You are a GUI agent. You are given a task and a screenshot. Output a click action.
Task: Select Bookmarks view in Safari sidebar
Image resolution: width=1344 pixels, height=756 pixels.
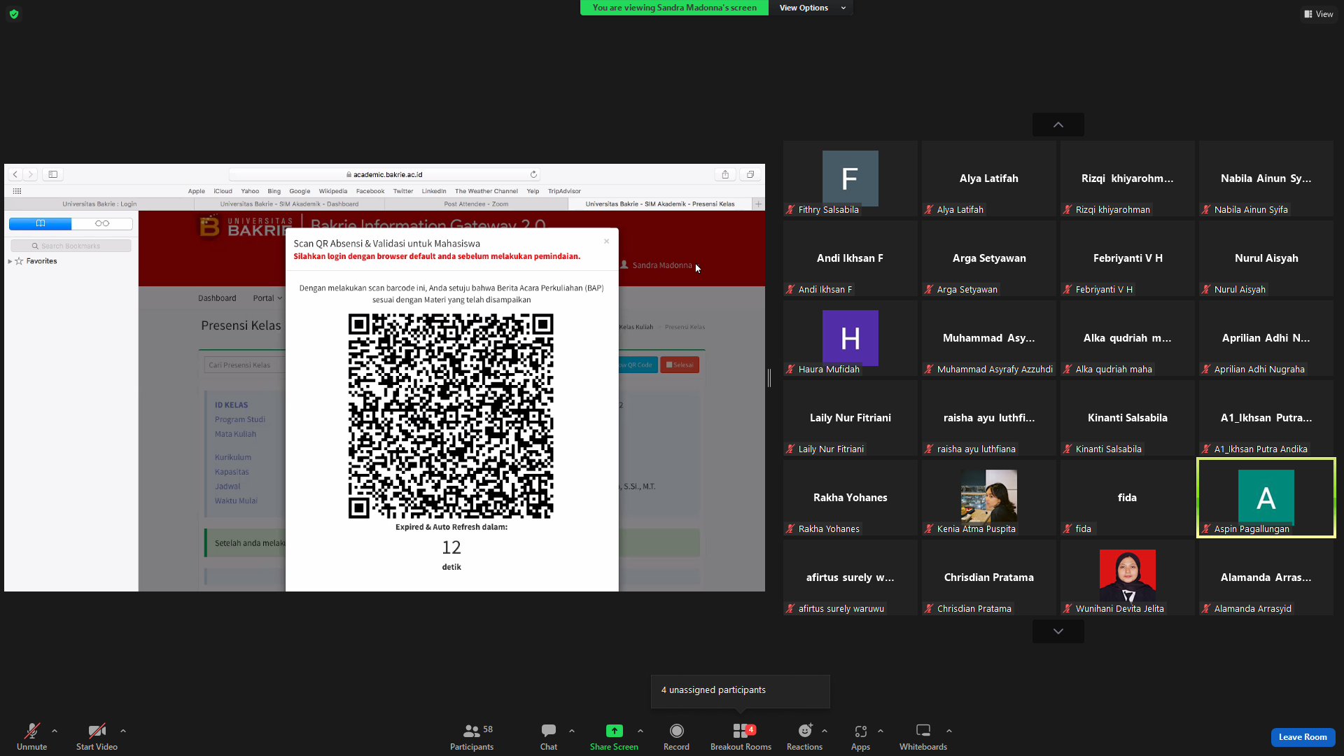tap(41, 223)
